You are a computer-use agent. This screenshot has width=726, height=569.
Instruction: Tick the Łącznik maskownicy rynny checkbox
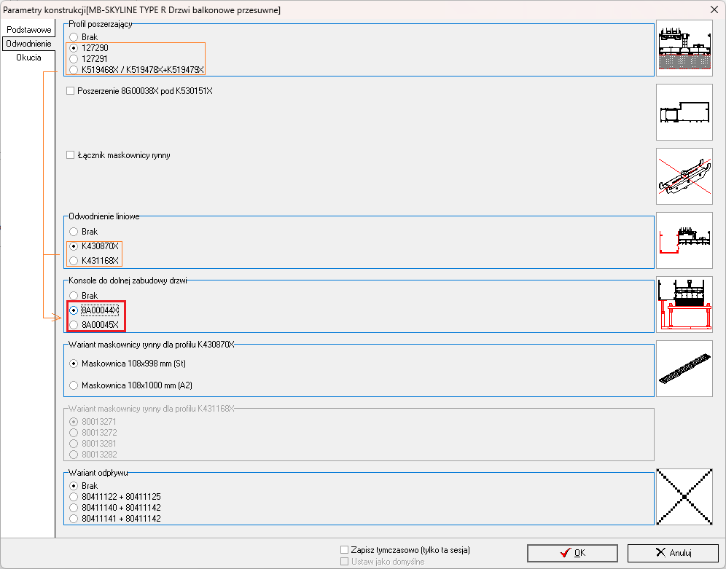(x=71, y=155)
